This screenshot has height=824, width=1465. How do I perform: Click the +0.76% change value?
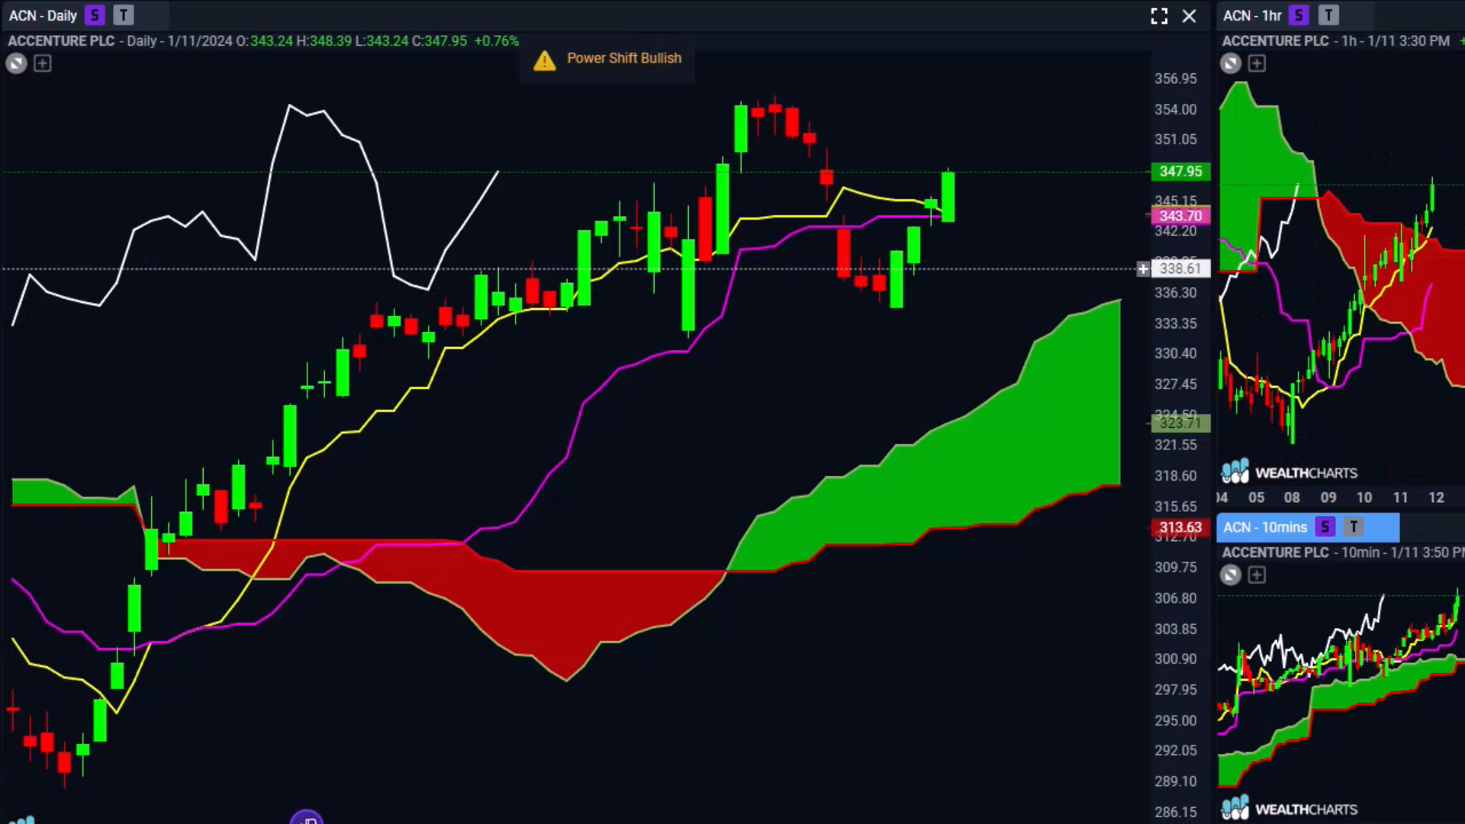pos(496,41)
